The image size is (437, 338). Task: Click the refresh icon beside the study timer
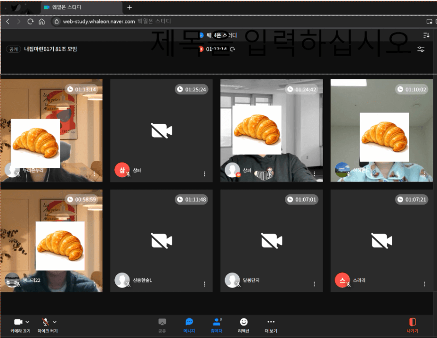click(232, 49)
